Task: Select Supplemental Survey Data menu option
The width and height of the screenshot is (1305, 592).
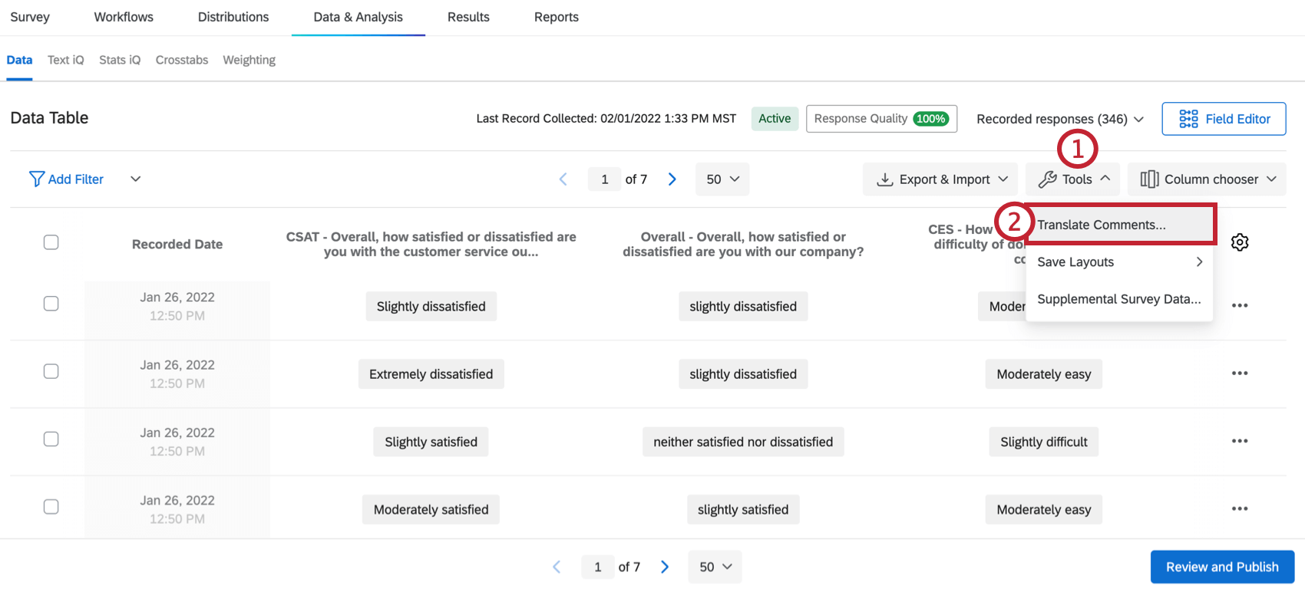Action: [x=1119, y=299]
